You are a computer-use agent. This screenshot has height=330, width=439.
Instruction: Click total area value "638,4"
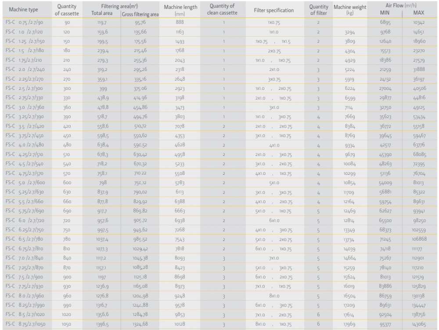point(103,145)
